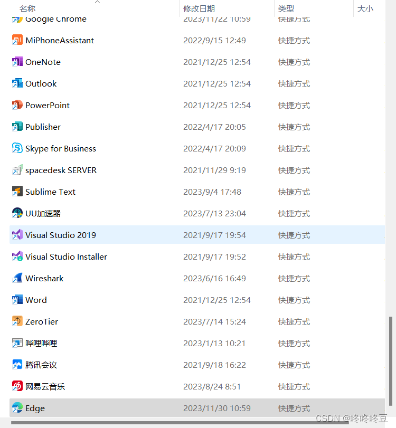Click the vertical scrollbar thumb

pyautogui.click(x=391, y=361)
